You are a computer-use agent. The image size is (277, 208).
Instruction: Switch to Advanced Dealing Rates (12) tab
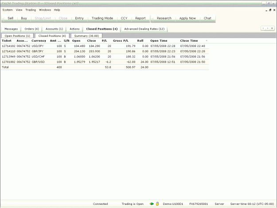pos(144,29)
